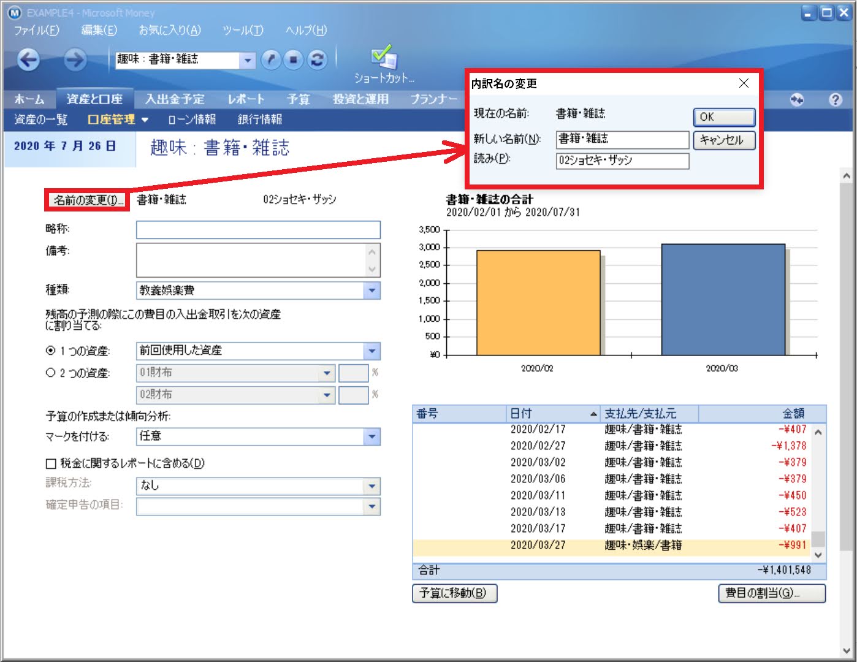857x662 pixels.
Task: Open the ローン情報 sub-navigation link
Action: [192, 120]
